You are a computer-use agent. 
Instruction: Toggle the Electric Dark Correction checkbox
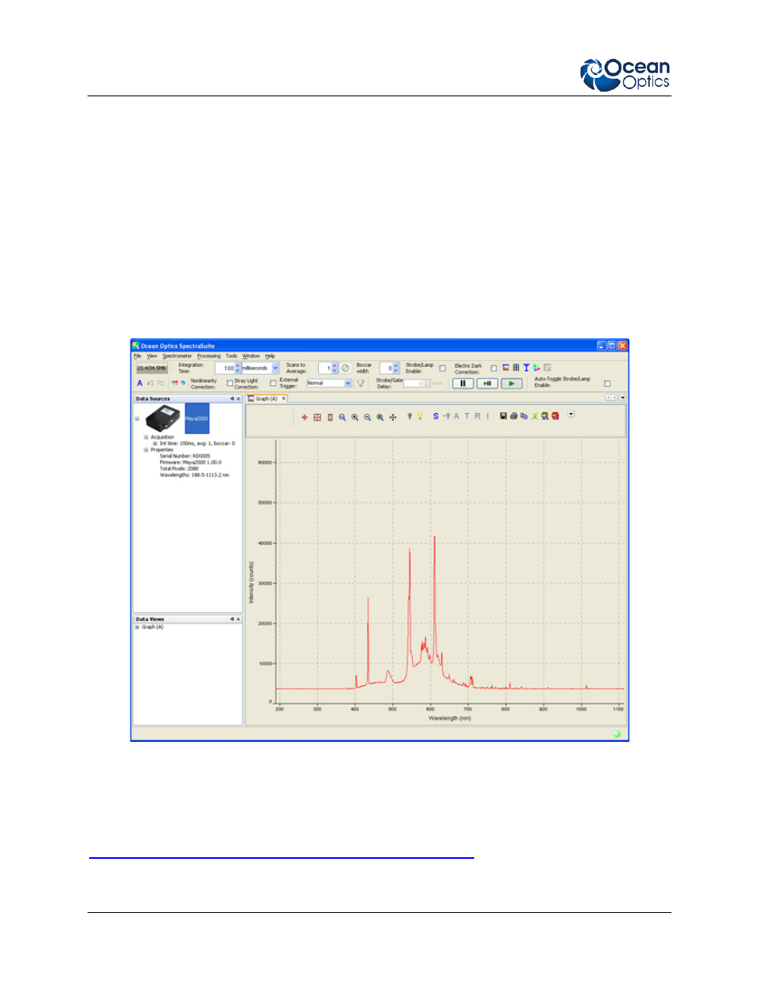(493, 369)
